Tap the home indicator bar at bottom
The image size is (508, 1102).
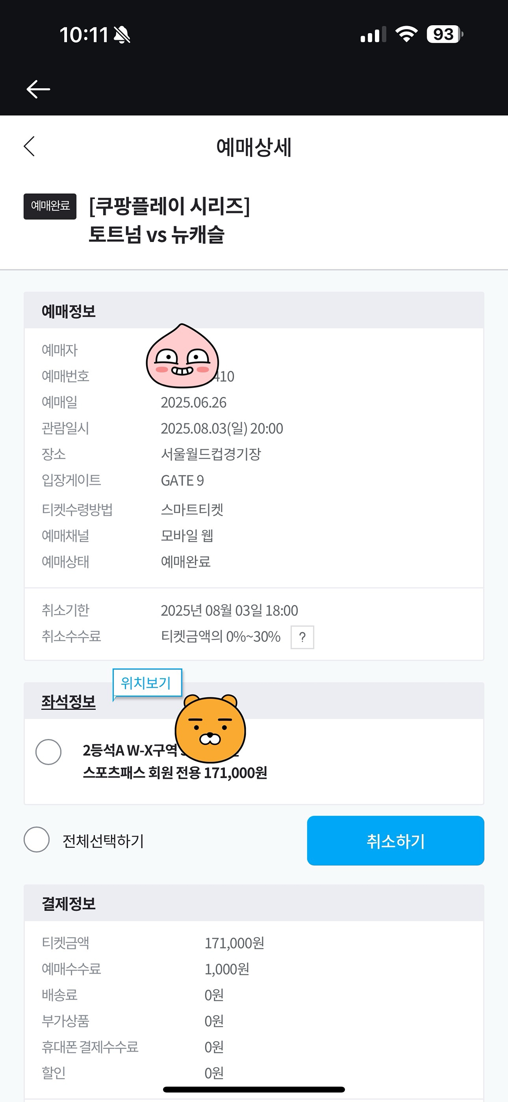[254, 1089]
